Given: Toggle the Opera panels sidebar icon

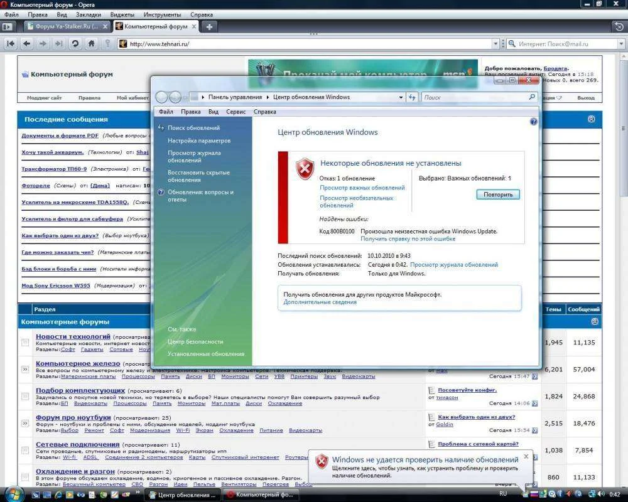Looking at the screenshot, I should point(7,27).
